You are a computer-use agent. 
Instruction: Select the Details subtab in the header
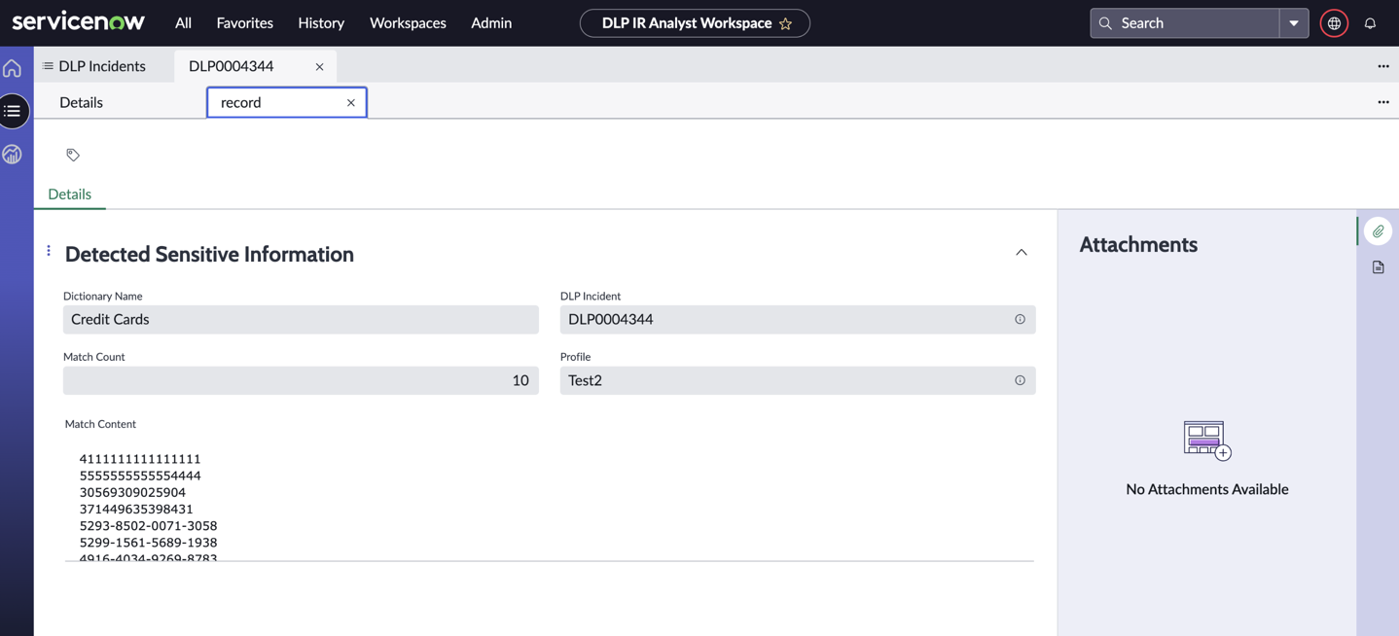81,102
